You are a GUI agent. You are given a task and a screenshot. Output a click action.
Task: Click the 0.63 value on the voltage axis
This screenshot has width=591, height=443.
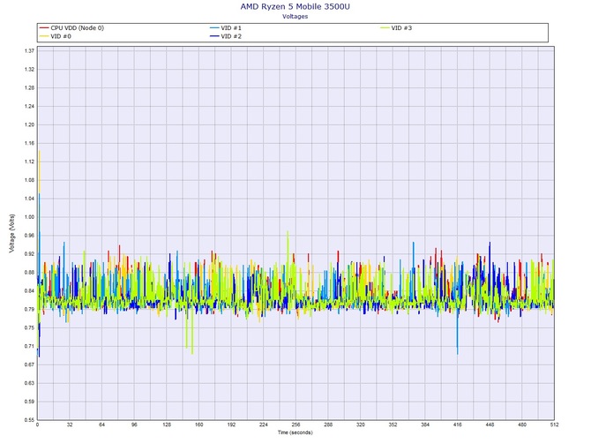pyautogui.click(x=29, y=383)
